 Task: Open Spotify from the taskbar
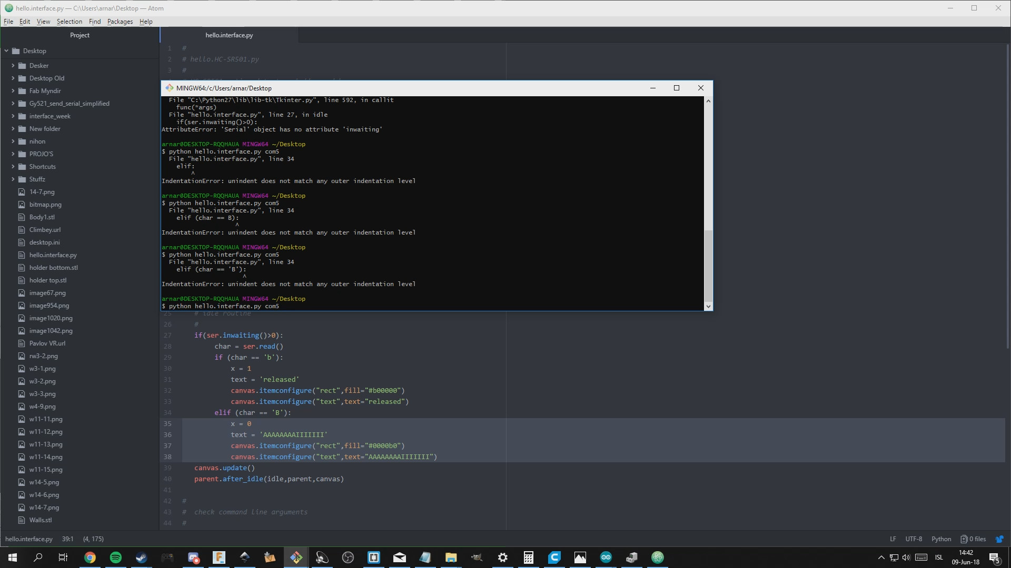point(116,557)
